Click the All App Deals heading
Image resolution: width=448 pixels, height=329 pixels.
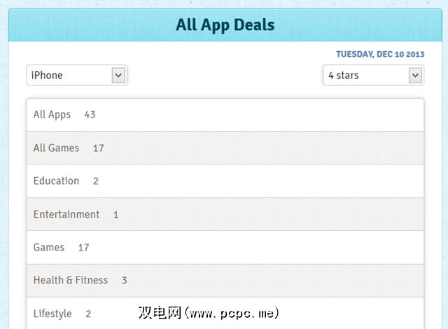[225, 25]
